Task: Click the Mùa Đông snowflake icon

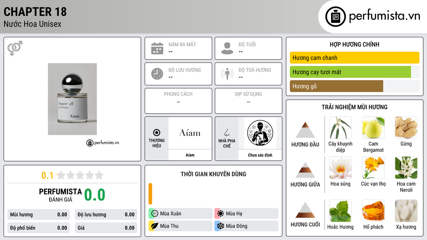Action: [x=221, y=226]
